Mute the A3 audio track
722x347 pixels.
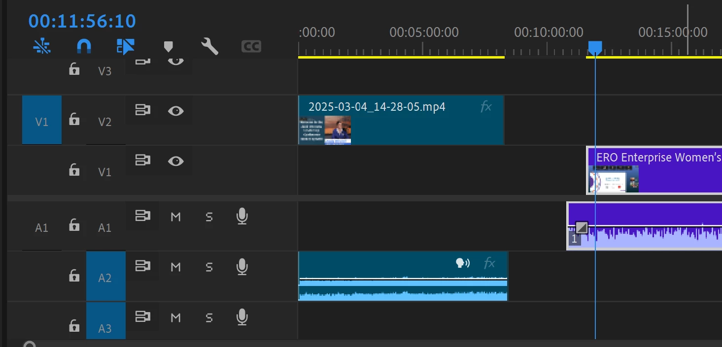175,317
